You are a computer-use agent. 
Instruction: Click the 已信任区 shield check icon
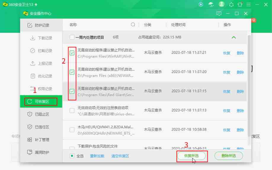(x=30, y=127)
